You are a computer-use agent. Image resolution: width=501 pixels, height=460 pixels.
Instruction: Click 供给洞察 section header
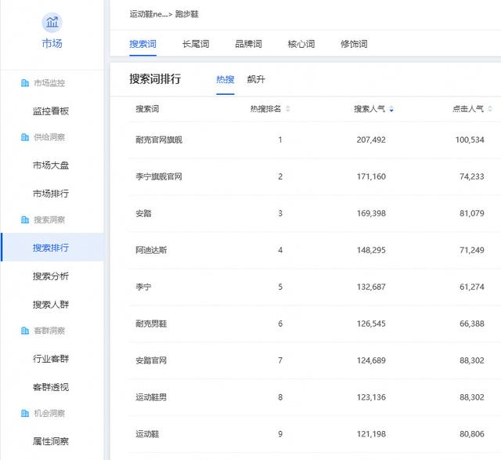pyautogui.click(x=49, y=137)
